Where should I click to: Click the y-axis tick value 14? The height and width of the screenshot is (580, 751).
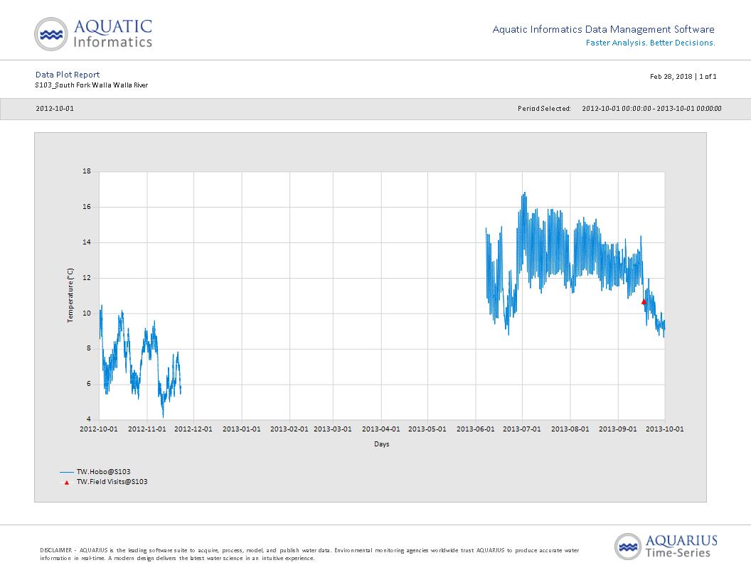87,242
